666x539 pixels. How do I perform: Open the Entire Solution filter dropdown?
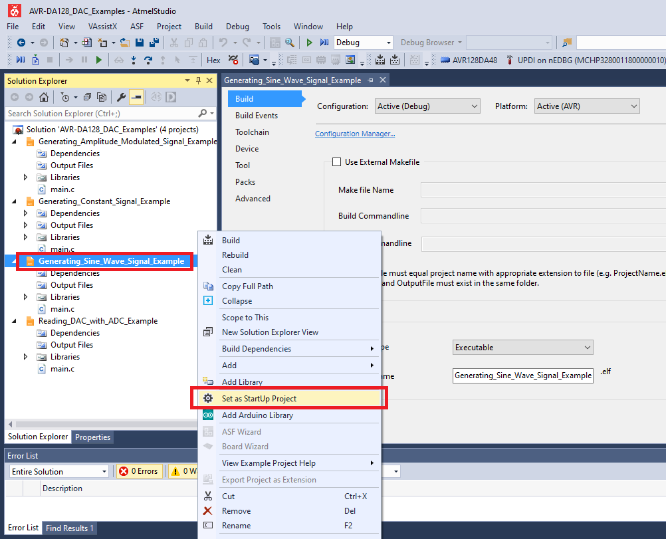[x=59, y=471]
